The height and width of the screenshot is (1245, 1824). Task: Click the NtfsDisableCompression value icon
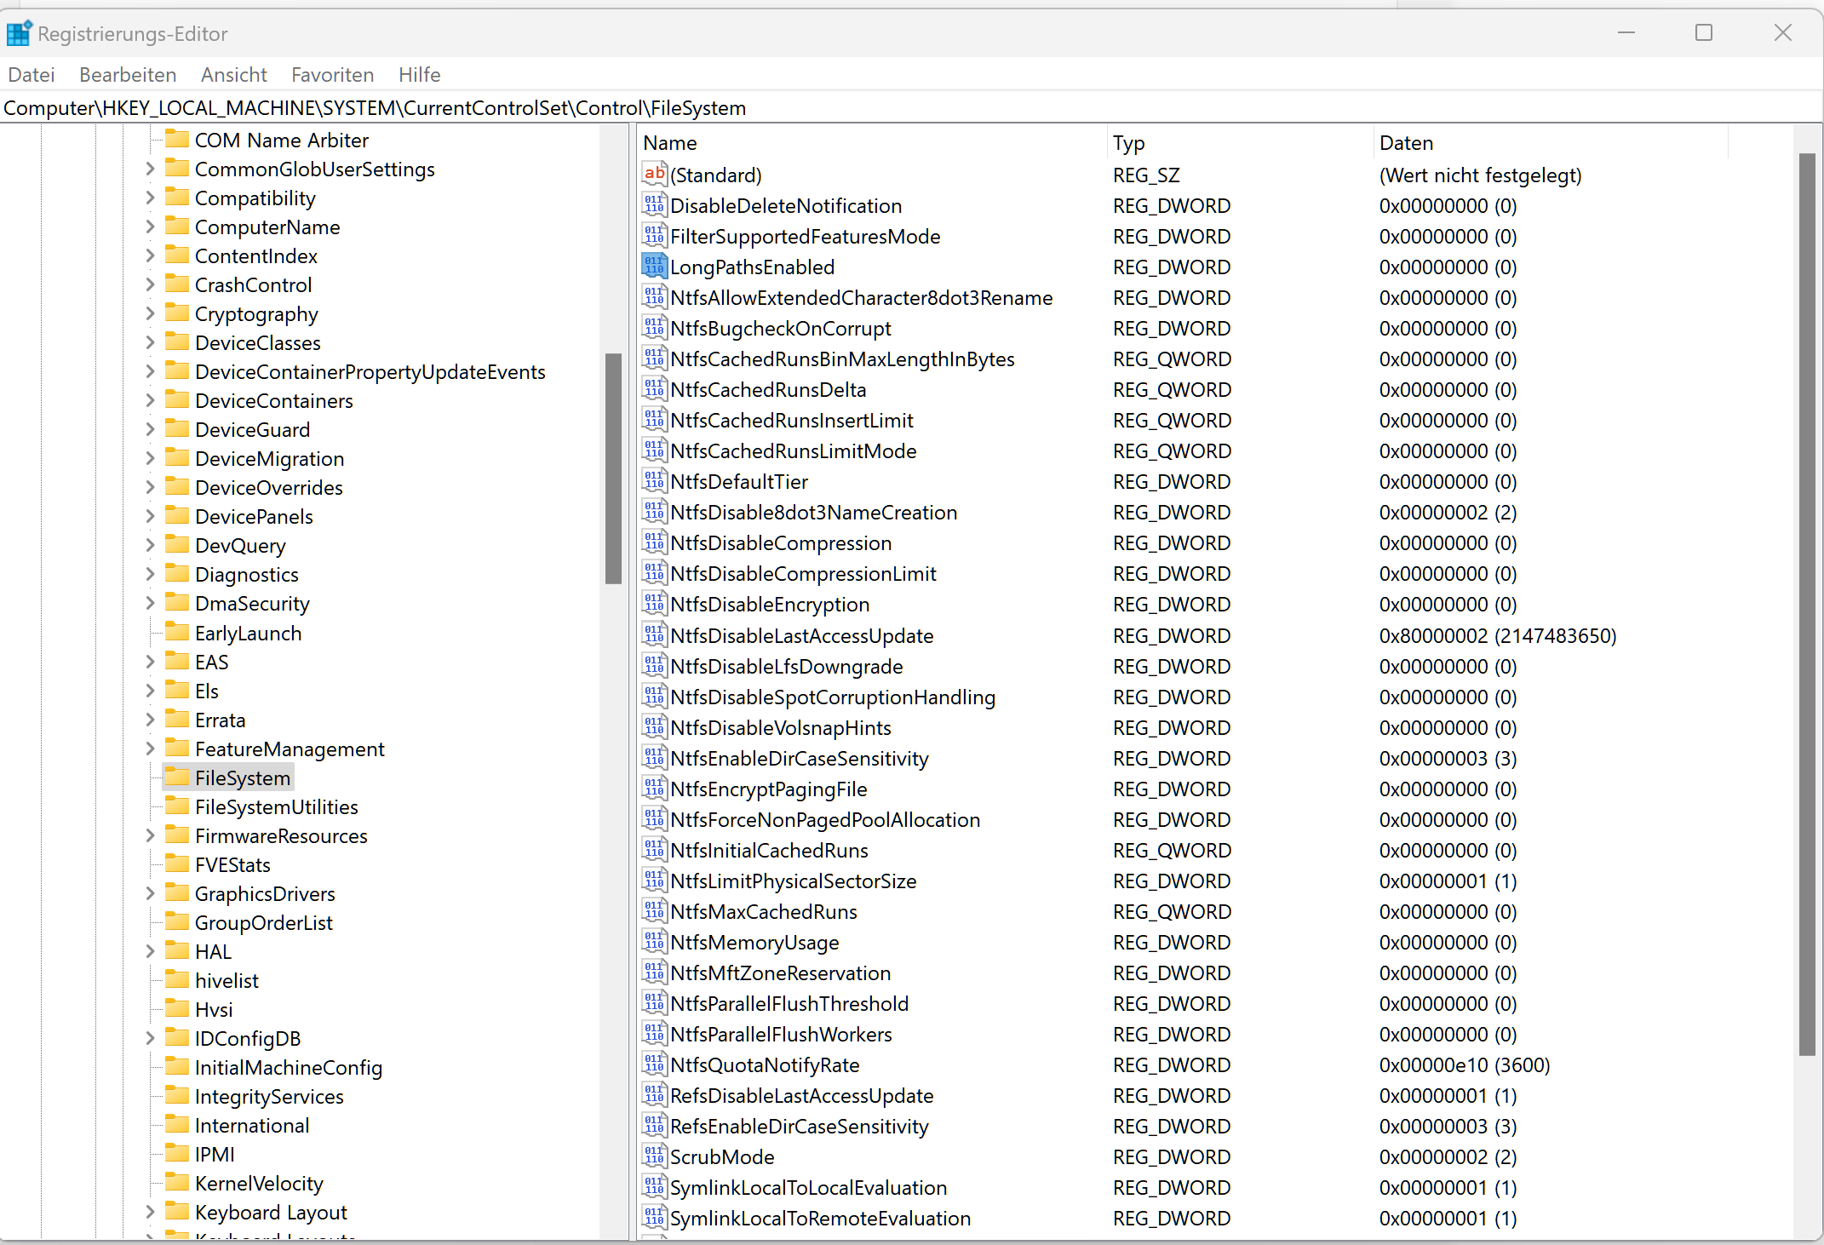click(x=654, y=542)
